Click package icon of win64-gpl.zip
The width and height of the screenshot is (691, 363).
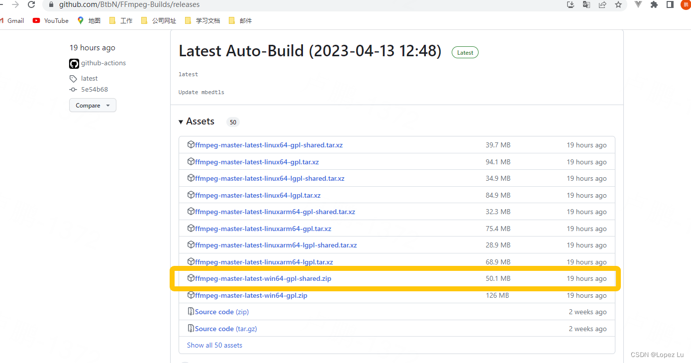pos(191,295)
